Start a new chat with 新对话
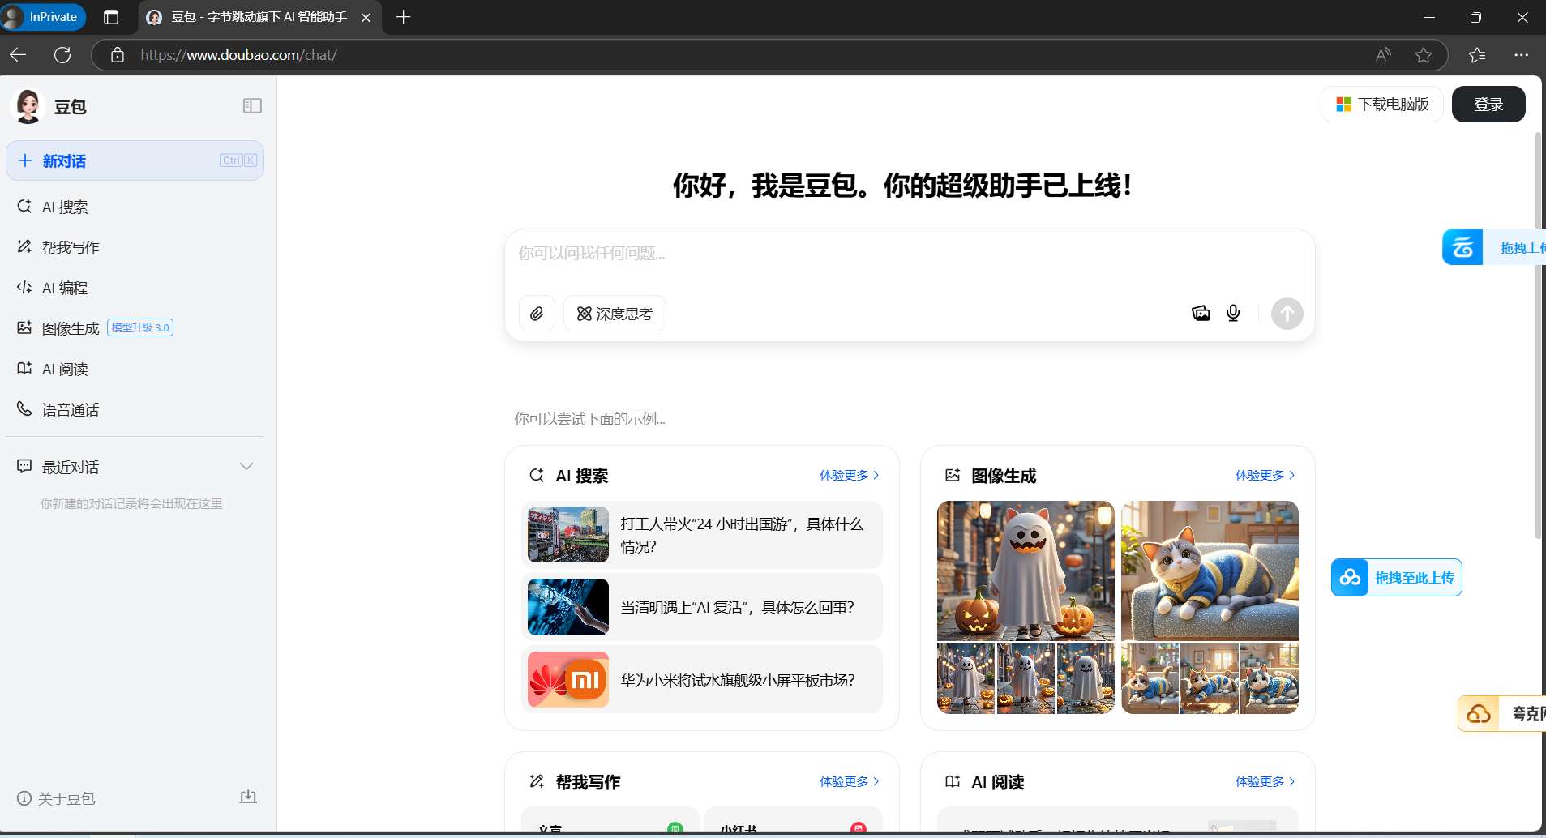This screenshot has width=1546, height=838. 135,160
